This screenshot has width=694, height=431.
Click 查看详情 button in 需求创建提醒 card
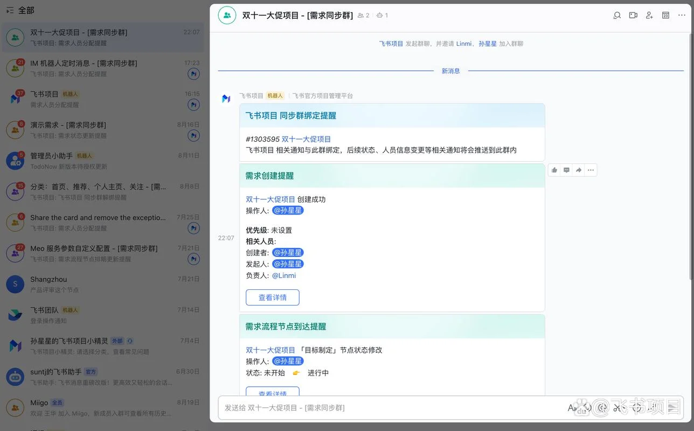click(x=273, y=297)
